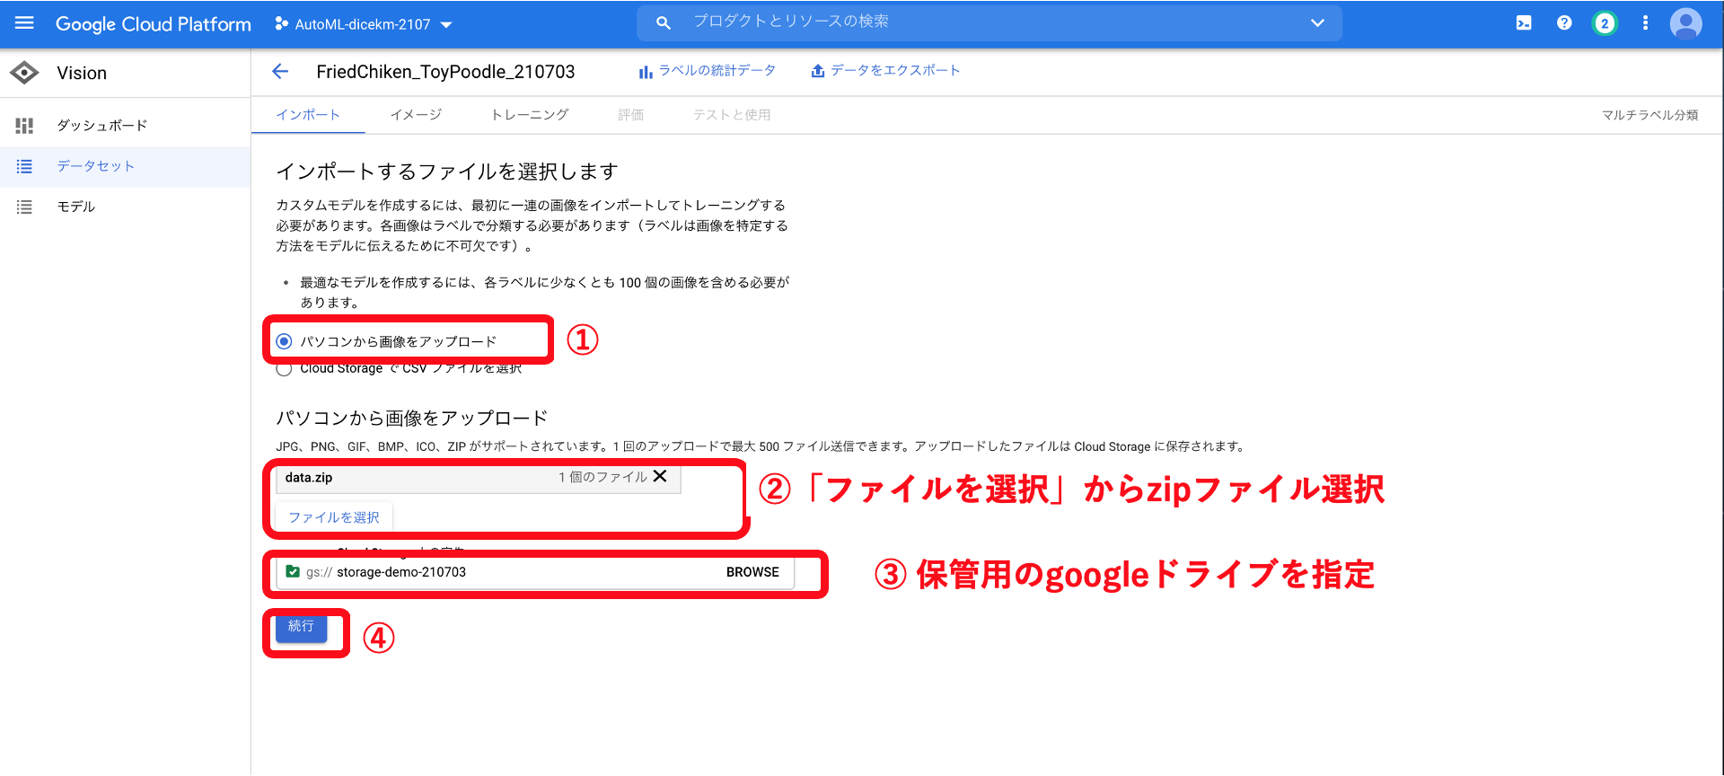Open the AutoML-dicekm-2107 project selector
Viewport: 1724px width, 776px height.
[x=363, y=24]
